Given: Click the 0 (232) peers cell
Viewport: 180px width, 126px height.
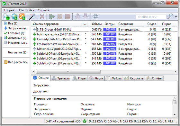Looking at the screenshot, I should point(166,39).
